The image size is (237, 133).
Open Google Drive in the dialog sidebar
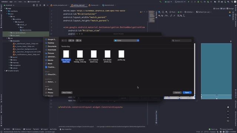pyautogui.click(x=51, y=40)
